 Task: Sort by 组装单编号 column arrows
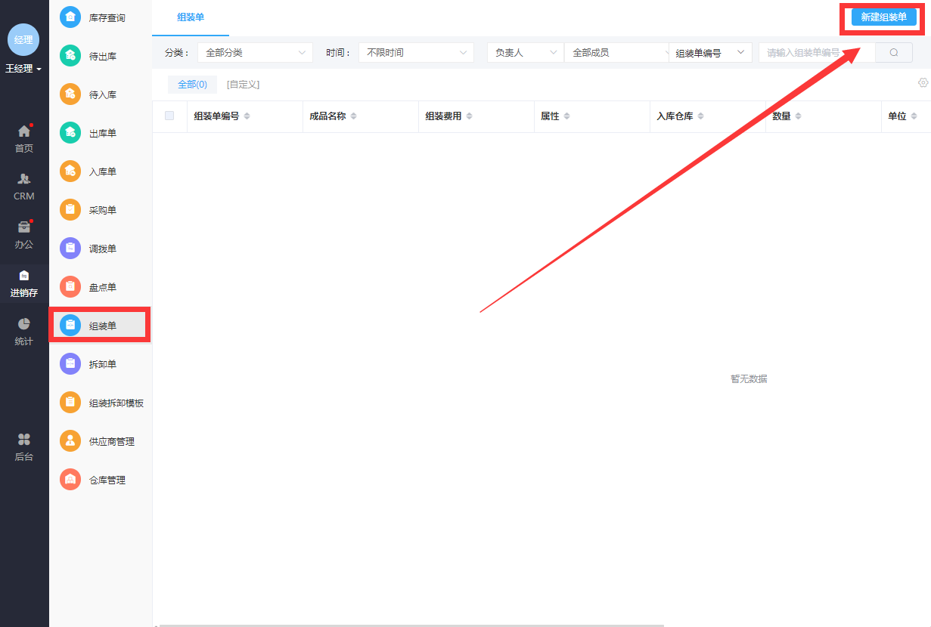tap(247, 116)
